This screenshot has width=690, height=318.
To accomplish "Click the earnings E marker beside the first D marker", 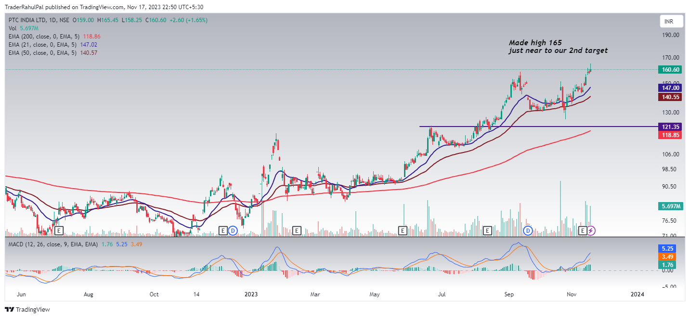I will tap(222, 231).
